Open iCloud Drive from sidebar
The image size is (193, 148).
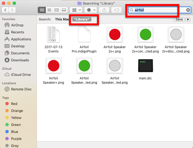tap(21, 75)
